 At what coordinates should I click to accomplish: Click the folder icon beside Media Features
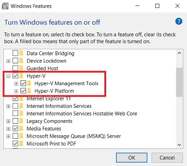pos(21,128)
